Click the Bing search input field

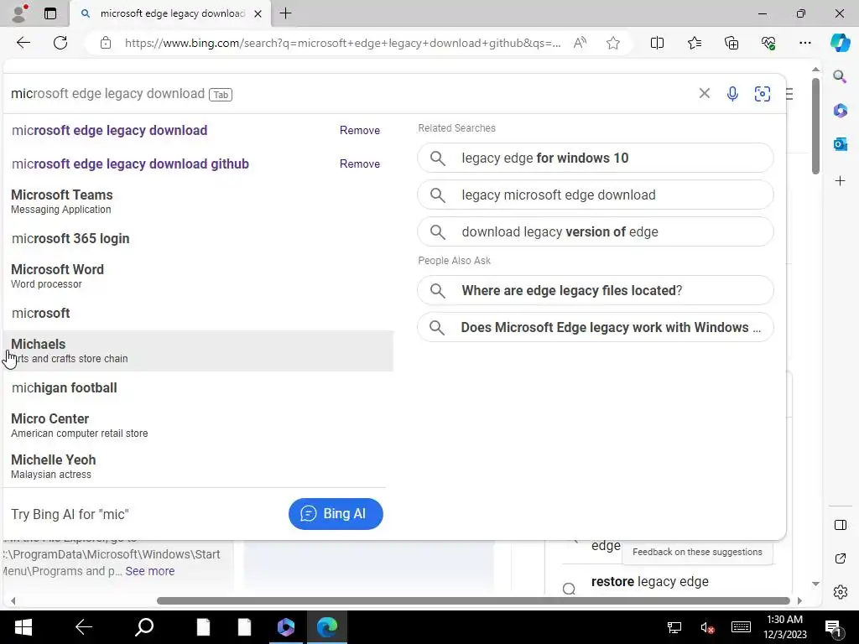(x=351, y=94)
